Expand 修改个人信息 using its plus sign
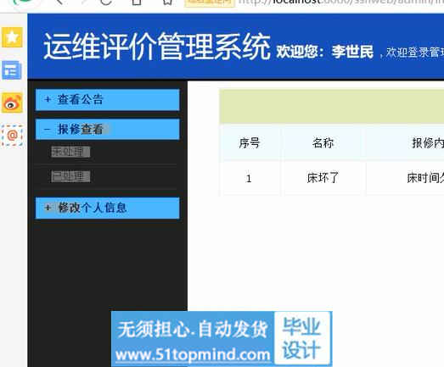The image size is (444, 367). point(48,208)
